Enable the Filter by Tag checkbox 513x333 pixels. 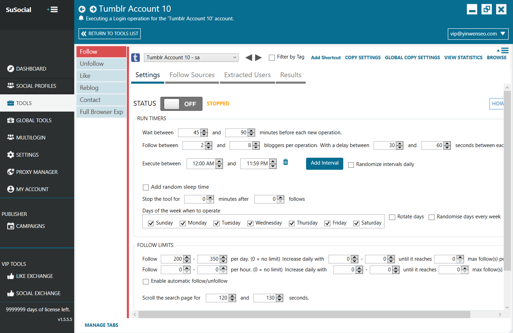(272, 58)
